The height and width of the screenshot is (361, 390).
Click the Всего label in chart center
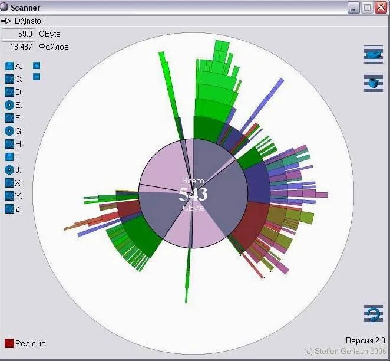click(x=193, y=180)
